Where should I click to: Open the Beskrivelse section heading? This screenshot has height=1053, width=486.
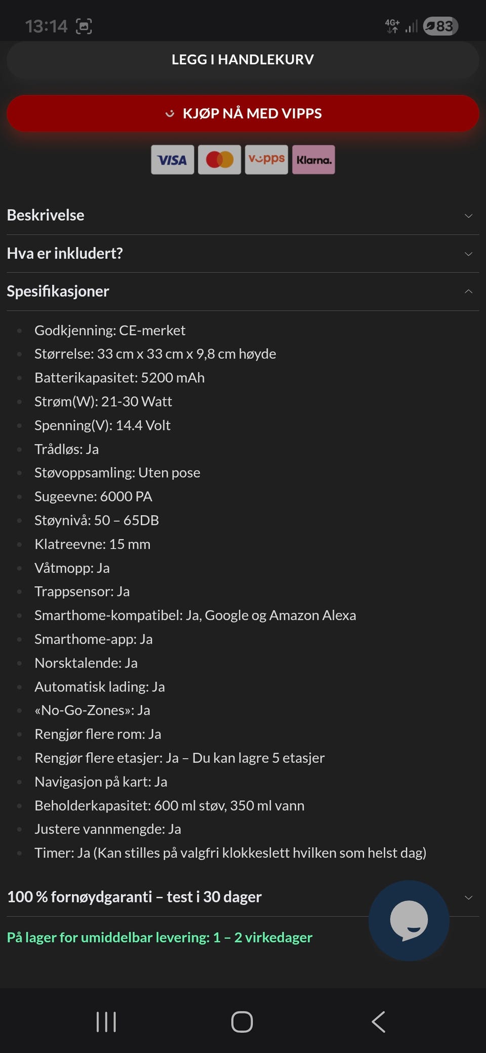(x=46, y=215)
